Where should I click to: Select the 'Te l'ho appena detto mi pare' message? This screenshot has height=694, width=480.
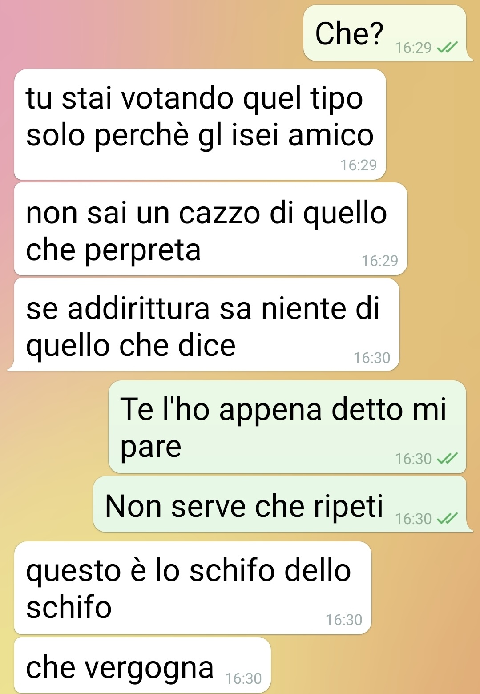(287, 427)
